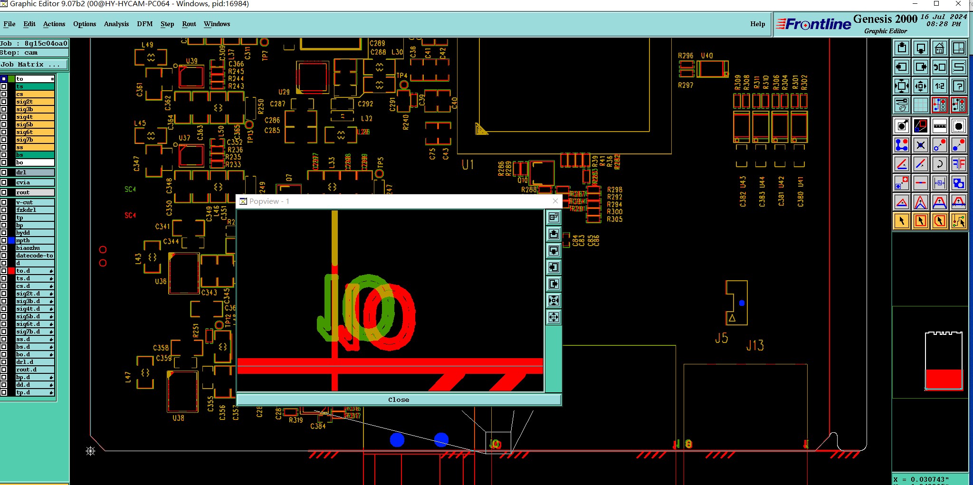The image size is (973, 485).
Task: Click the previous view undo-zoom icon
Action: click(940, 67)
